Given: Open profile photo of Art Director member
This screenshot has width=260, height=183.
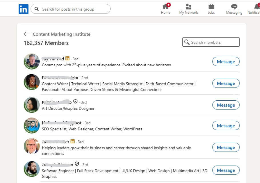Looking at the screenshot, I should click(x=32, y=105).
